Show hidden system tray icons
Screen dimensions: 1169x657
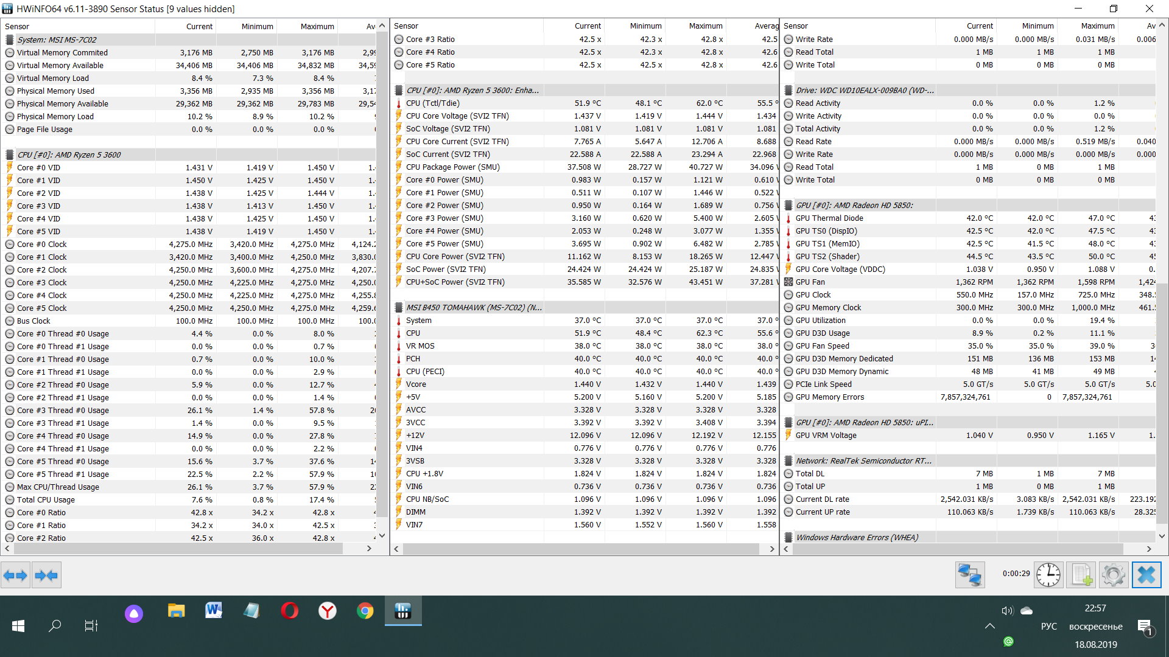[990, 626]
